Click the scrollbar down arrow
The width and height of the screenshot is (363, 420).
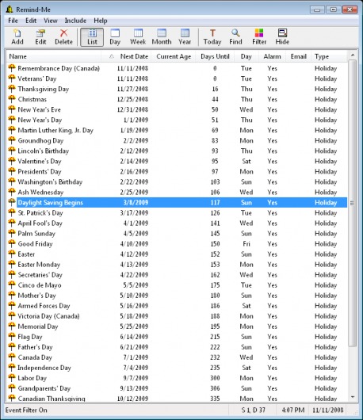pos(353,397)
